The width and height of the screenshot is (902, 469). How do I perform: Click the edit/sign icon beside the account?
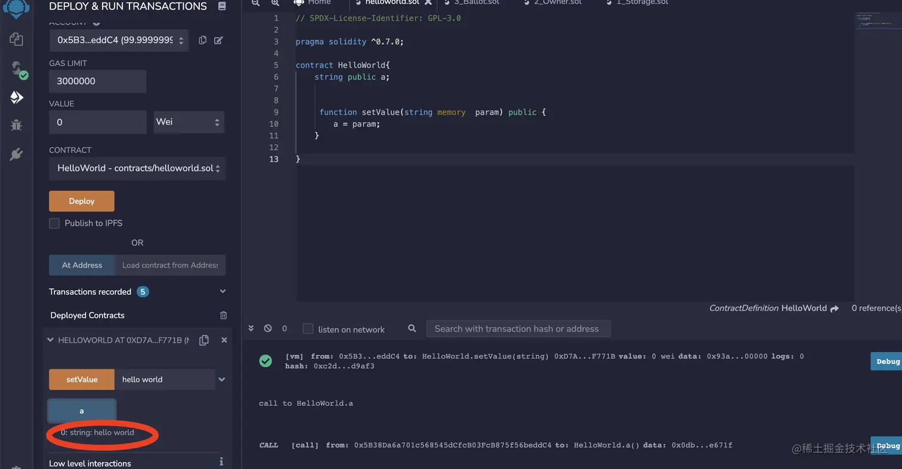tap(218, 40)
